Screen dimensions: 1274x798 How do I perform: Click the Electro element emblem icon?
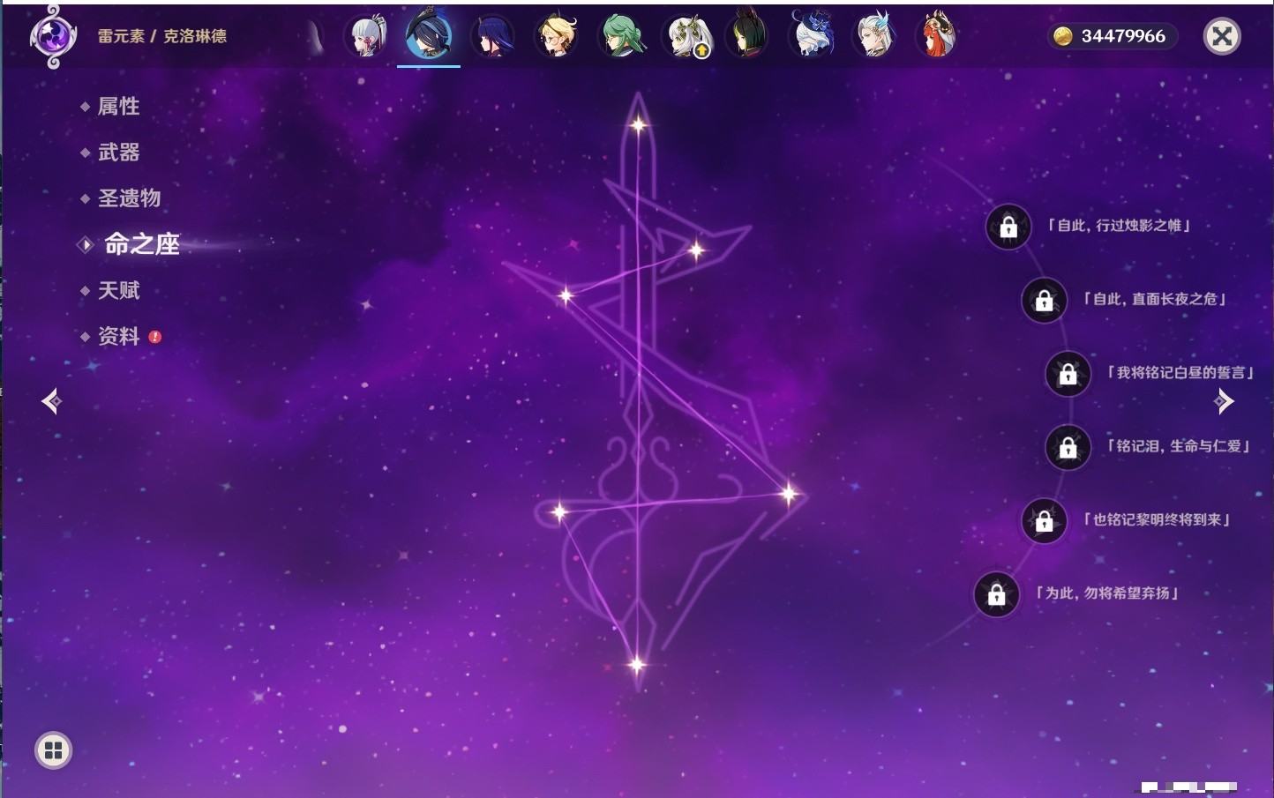[53, 37]
